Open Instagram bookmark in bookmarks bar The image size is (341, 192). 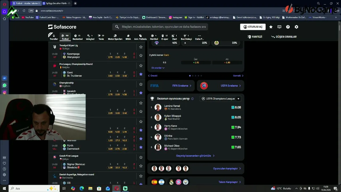[176, 17]
